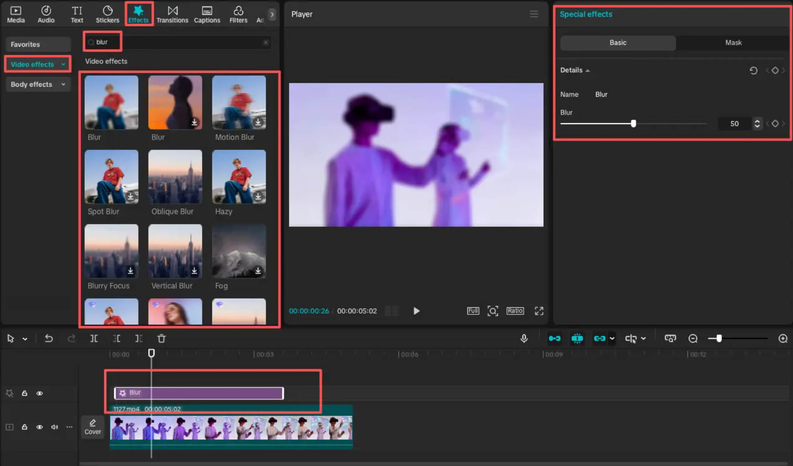Switch to the Mask tab
Image resolution: width=793 pixels, height=466 pixels.
click(x=733, y=42)
